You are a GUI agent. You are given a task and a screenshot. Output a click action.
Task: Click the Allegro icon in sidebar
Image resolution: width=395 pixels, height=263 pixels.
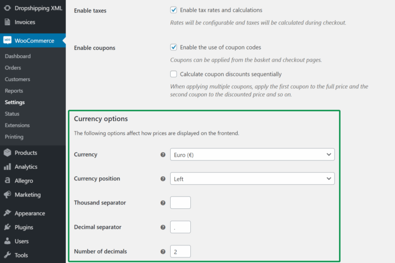click(8, 180)
